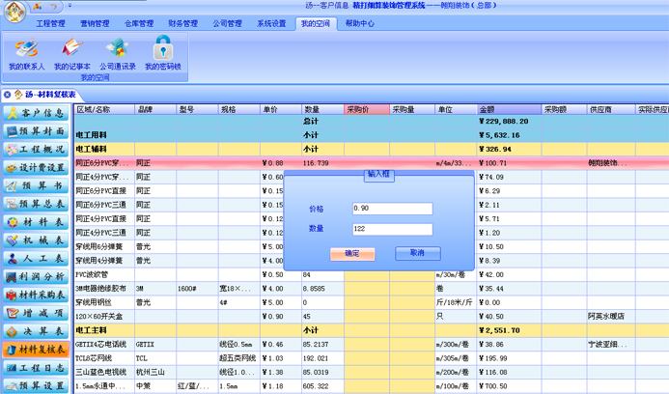Open 预算总表 in the sidebar
This screenshot has width=669, height=394.
click(x=36, y=204)
